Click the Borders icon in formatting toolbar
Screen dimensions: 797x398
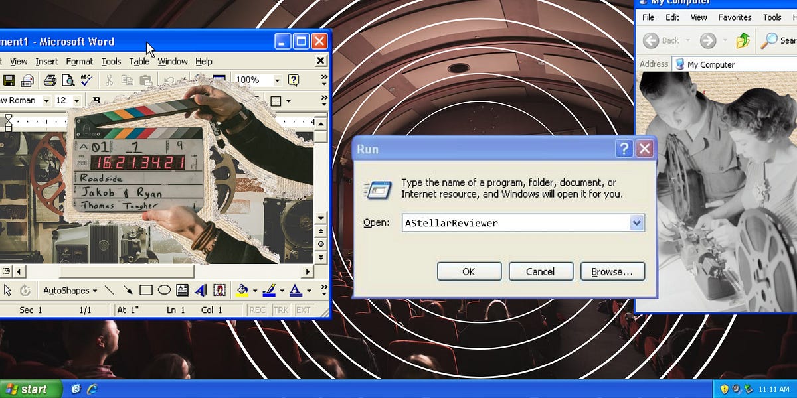pos(276,101)
